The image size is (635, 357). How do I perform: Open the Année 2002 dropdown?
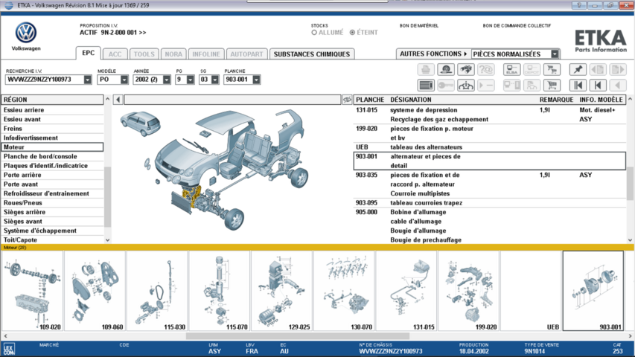[167, 80]
